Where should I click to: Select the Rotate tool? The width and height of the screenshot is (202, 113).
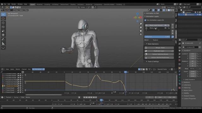pos(3,27)
